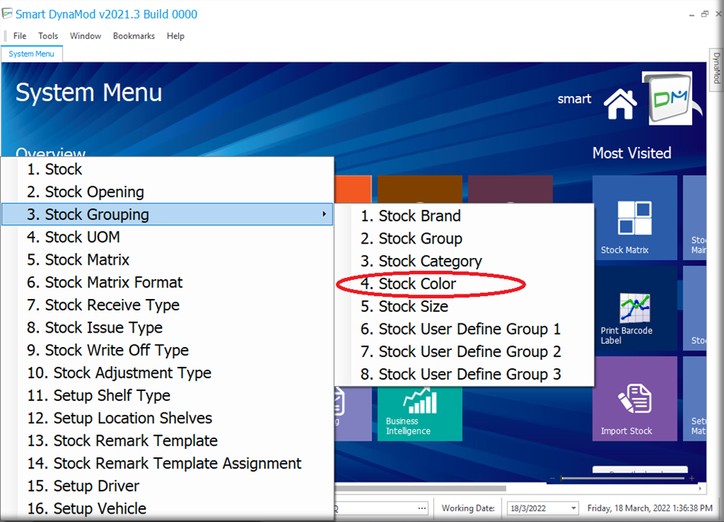724x522 pixels.
Task: Open the Import Stock tile
Action: [x=634, y=398]
